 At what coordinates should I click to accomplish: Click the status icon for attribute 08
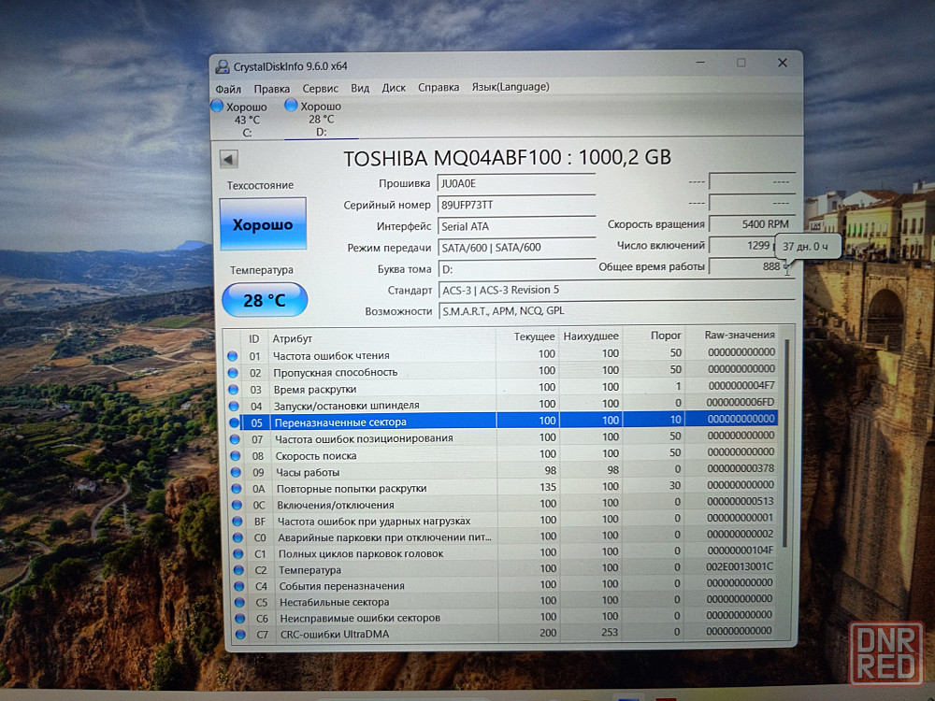point(236,456)
